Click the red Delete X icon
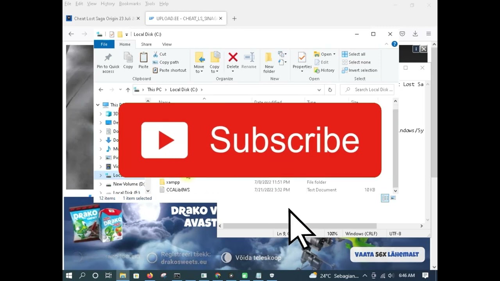The width and height of the screenshot is (500, 281). point(233,57)
